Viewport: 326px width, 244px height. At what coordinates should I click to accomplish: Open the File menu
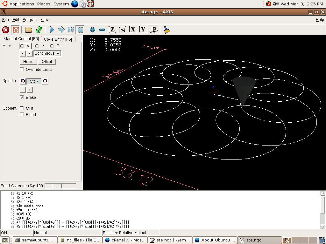[5, 19]
